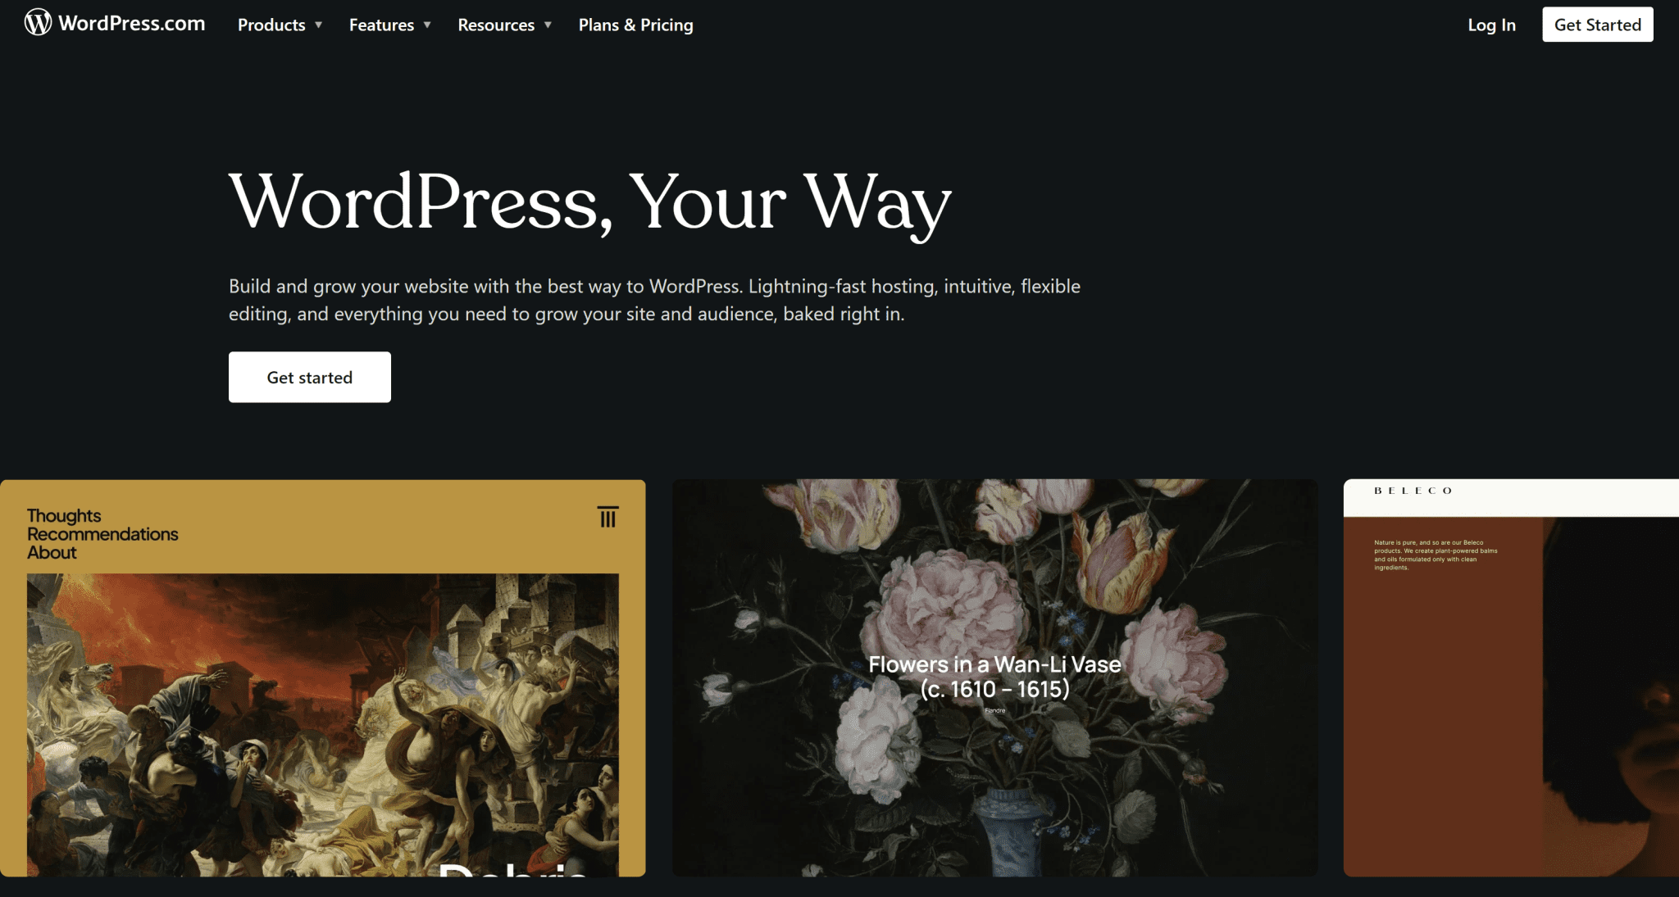Image resolution: width=1679 pixels, height=897 pixels.
Task: Click the Pompeii painting in gold theme
Action: coord(323,725)
